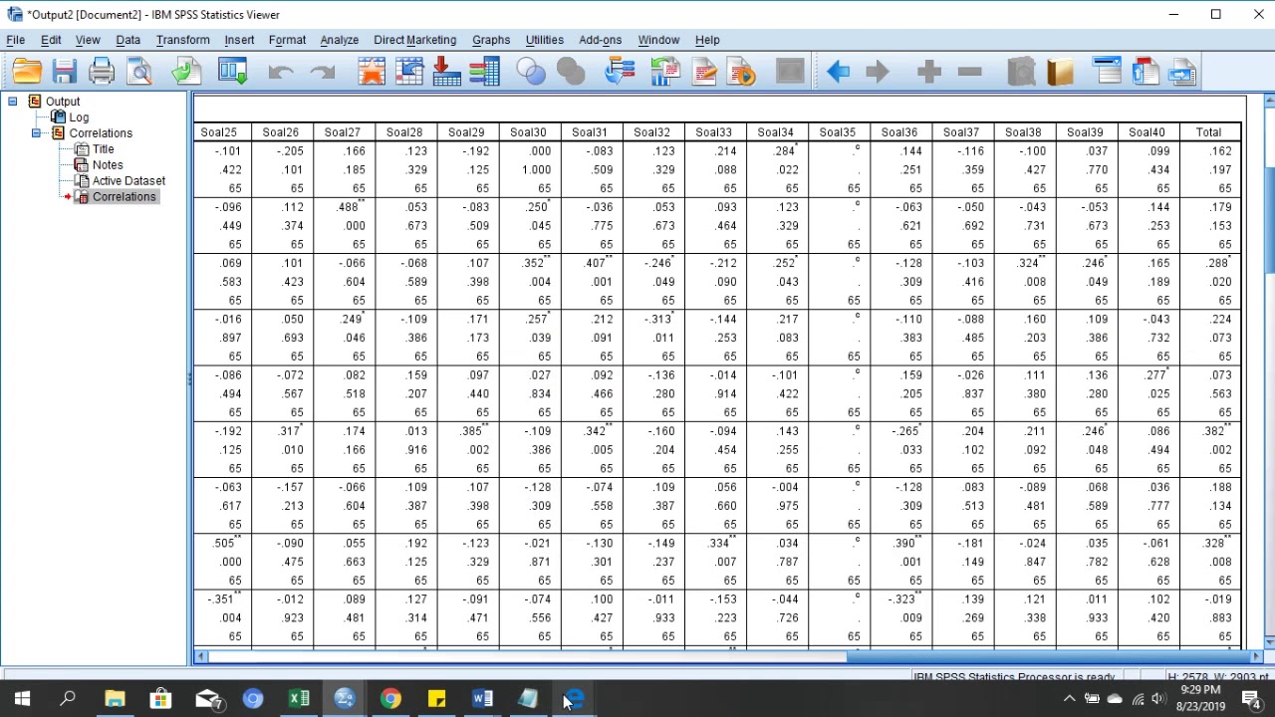The image size is (1275, 717).
Task: Click the Undo arrow in the toolbar
Action: (x=280, y=72)
